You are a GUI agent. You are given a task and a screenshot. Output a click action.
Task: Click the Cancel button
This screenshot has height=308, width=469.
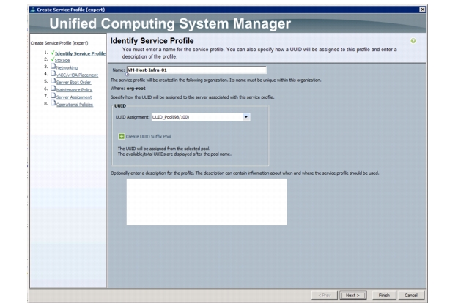point(411,295)
